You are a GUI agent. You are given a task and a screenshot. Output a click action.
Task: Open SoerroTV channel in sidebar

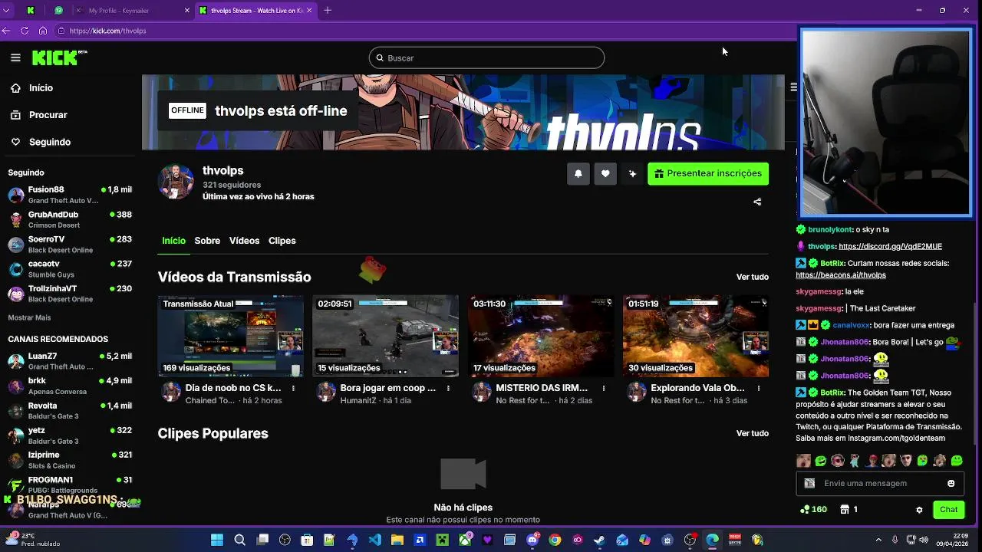tap(70, 245)
